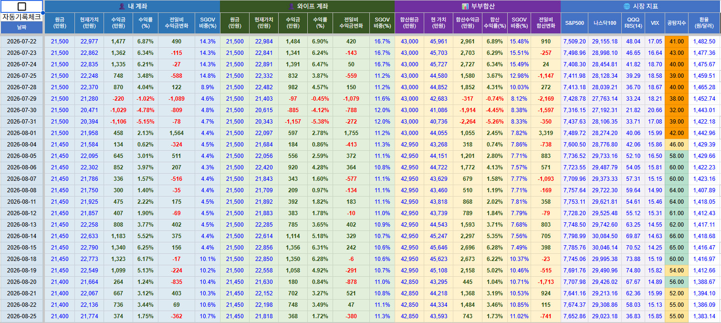This screenshot has width=721, height=323.
Task: Select the 원금 header under 내 계좌
Action: [x=60, y=23]
